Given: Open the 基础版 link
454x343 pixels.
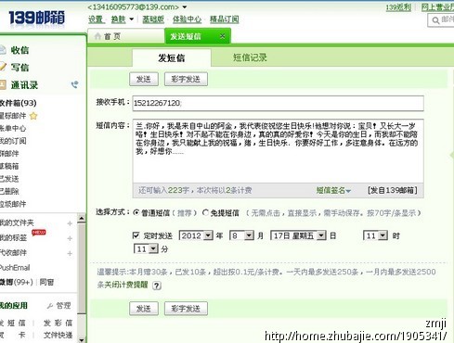Looking at the screenshot, I should (x=153, y=19).
